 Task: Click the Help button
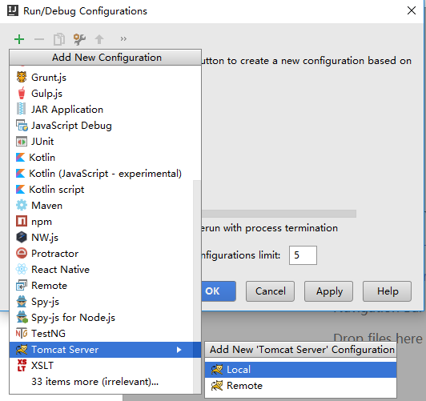387,291
